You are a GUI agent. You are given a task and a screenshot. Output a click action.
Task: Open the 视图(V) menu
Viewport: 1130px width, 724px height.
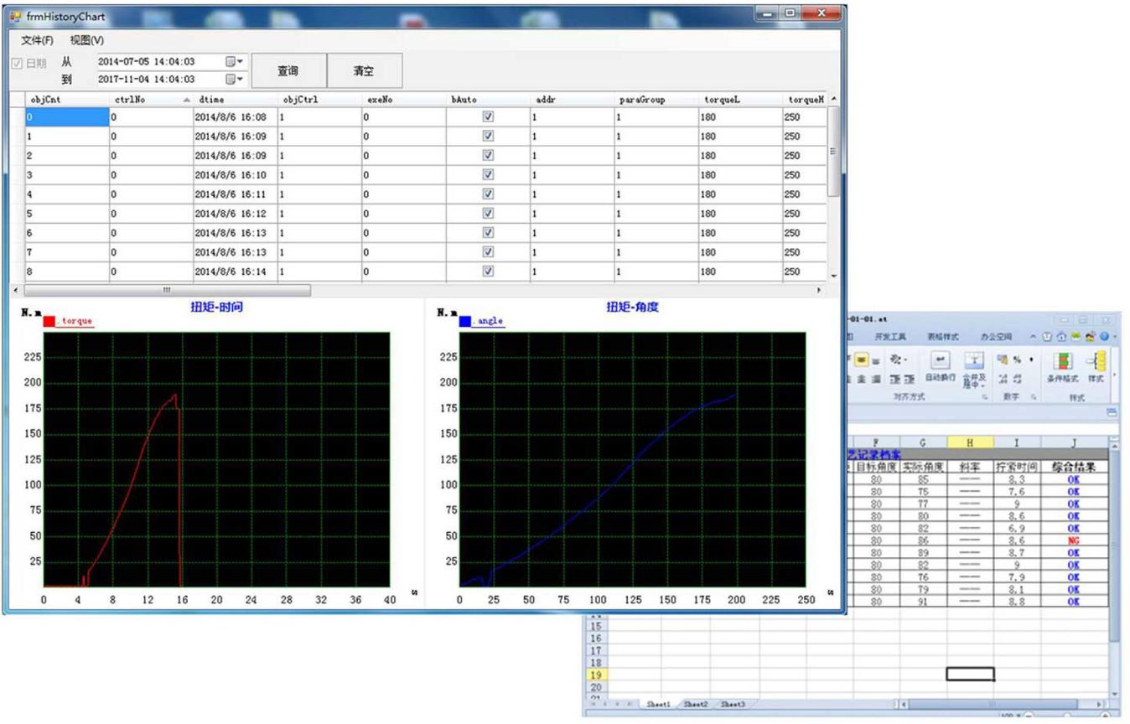[x=86, y=40]
